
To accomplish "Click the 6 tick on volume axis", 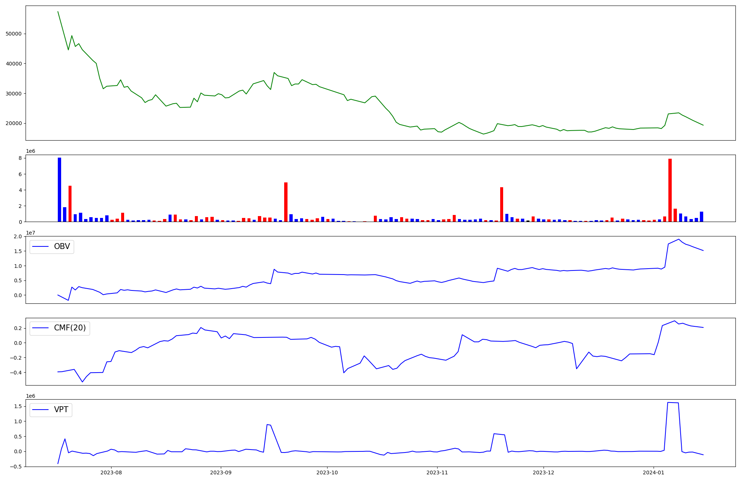I will [x=20, y=174].
